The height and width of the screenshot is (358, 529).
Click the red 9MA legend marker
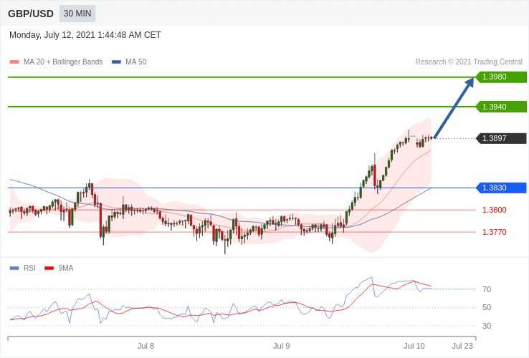[49, 268]
